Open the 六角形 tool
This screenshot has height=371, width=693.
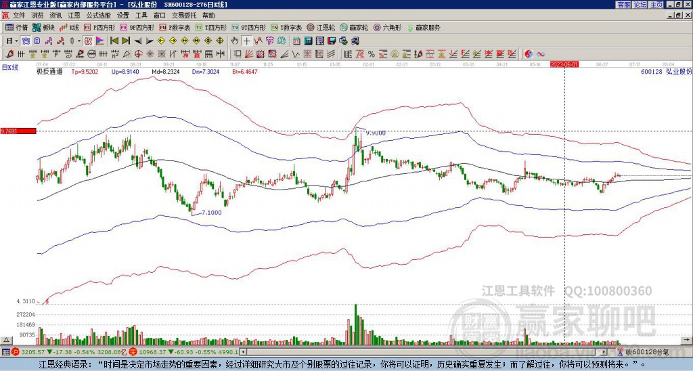point(388,27)
